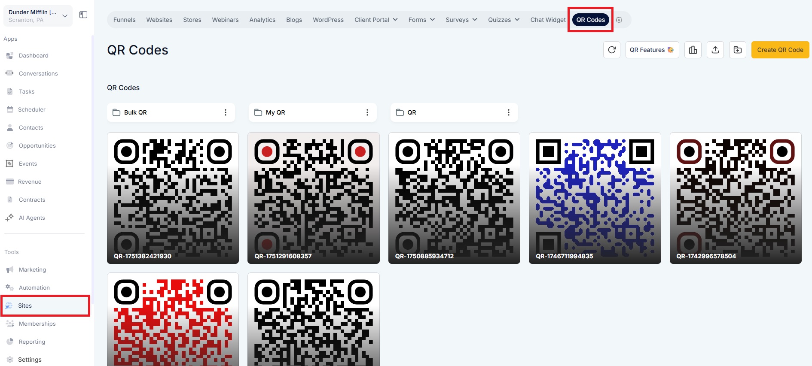Open the blue QR code QR-1746711994835
Image resolution: width=812 pixels, height=366 pixels.
click(595, 198)
